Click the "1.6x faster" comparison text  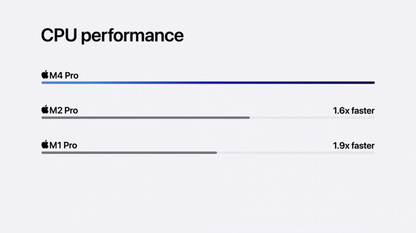tap(354, 111)
